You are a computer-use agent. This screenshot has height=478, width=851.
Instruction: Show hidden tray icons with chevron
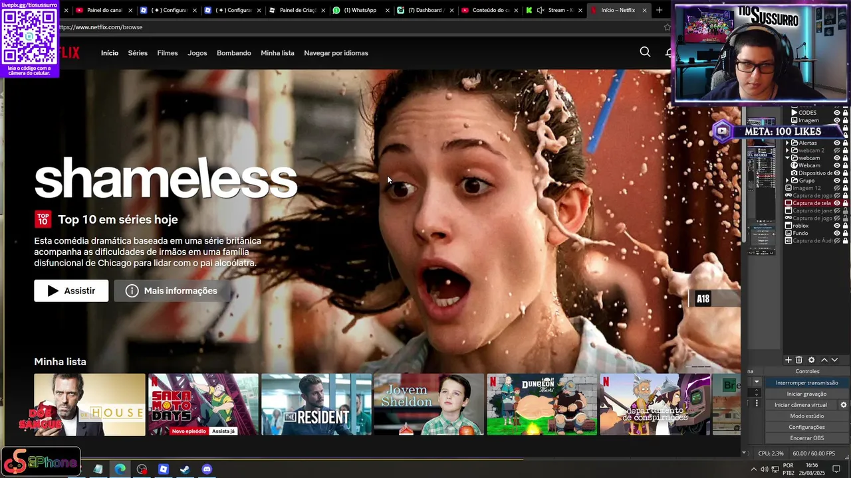pos(753,469)
